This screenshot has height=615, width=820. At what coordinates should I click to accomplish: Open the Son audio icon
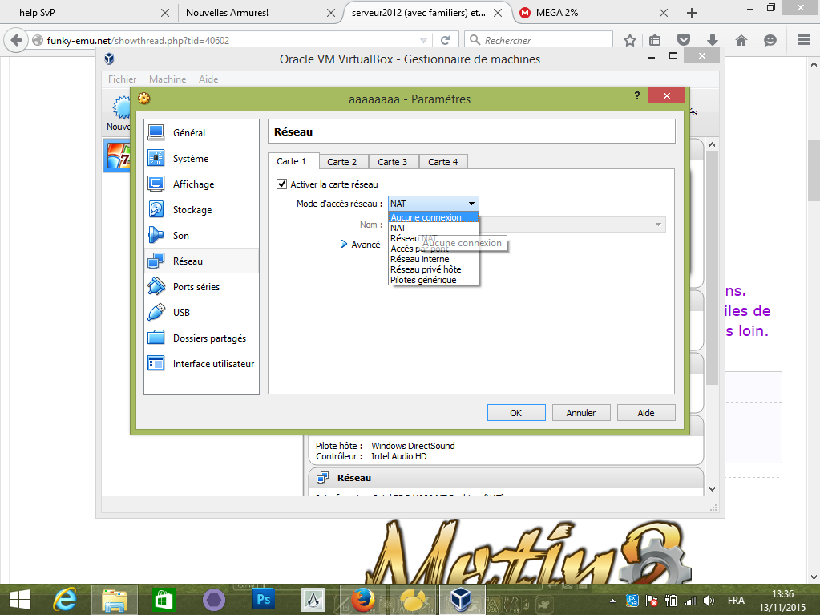[156, 235]
